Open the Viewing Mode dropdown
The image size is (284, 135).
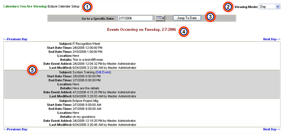270,7
